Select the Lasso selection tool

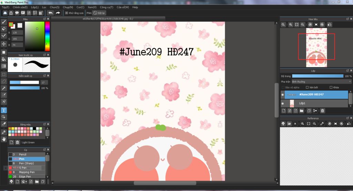(3, 81)
